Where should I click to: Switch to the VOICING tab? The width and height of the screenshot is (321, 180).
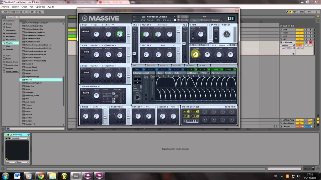177,65
